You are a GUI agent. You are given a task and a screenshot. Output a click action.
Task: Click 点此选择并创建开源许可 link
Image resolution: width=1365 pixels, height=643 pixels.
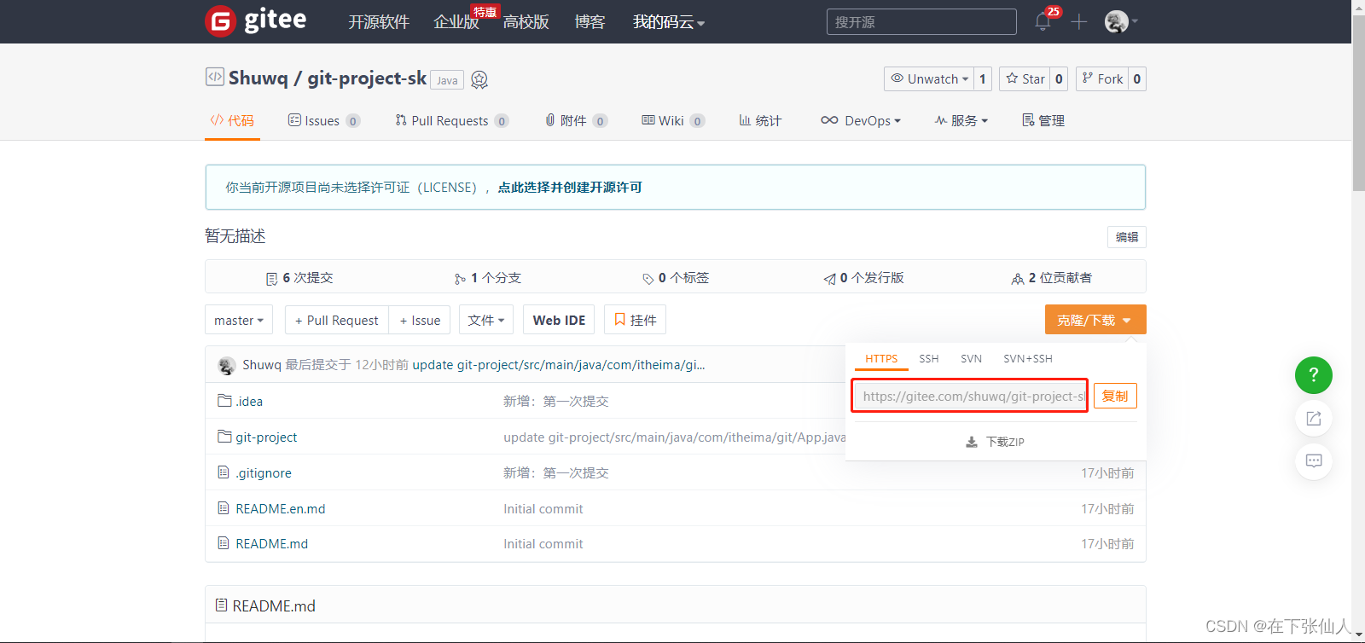coord(570,187)
